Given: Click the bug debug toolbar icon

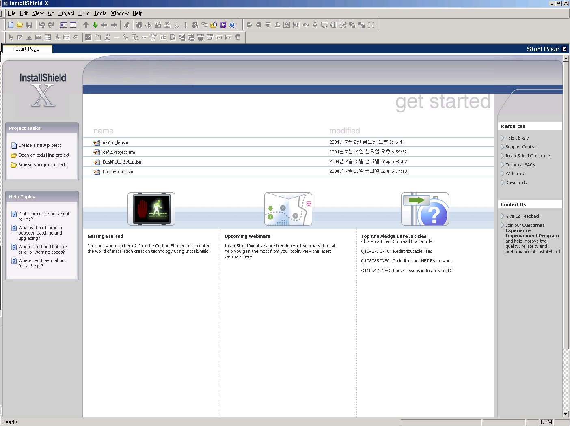Looking at the screenshot, I should coord(126,25).
